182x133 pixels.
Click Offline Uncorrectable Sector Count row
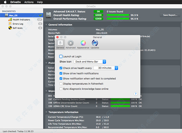click(95, 103)
